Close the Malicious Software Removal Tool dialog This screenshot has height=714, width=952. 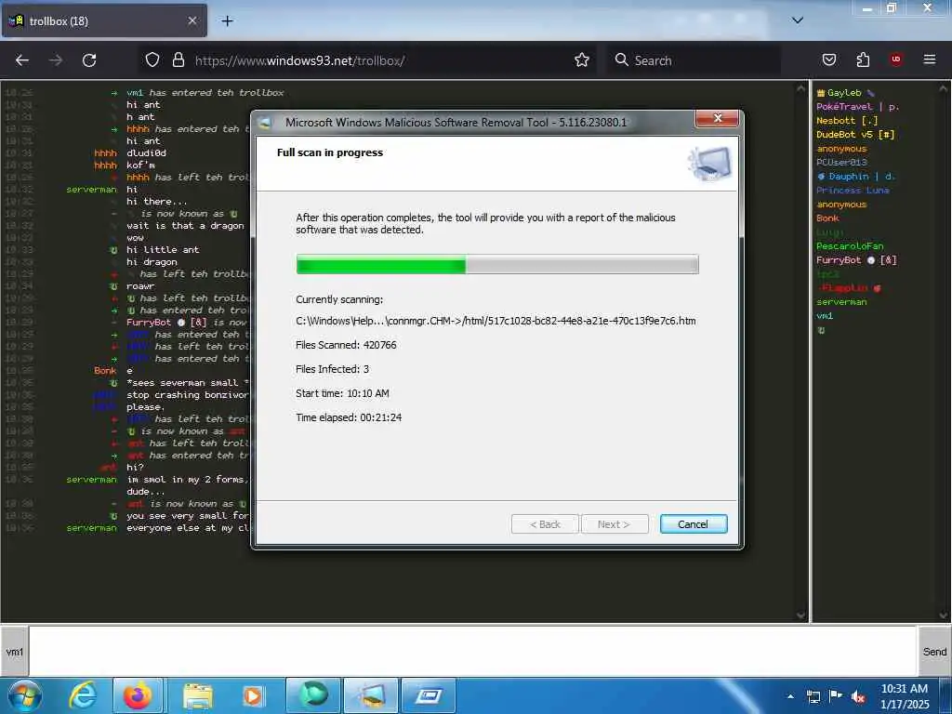pos(717,119)
